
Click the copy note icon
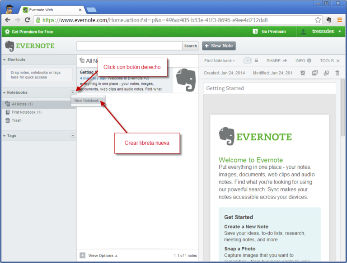[314, 73]
